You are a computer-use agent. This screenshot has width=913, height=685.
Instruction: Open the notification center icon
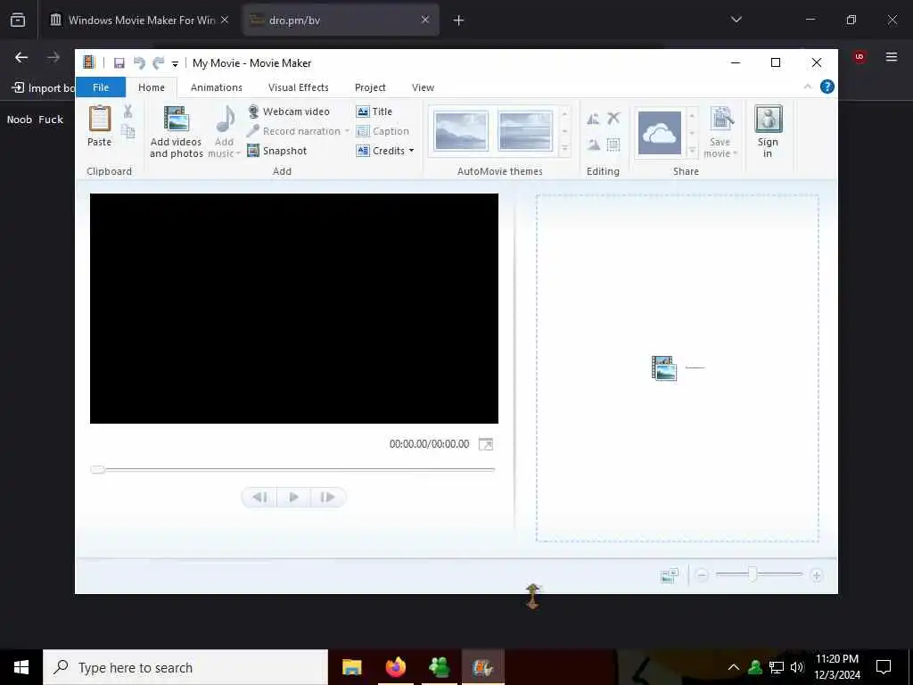point(884,667)
